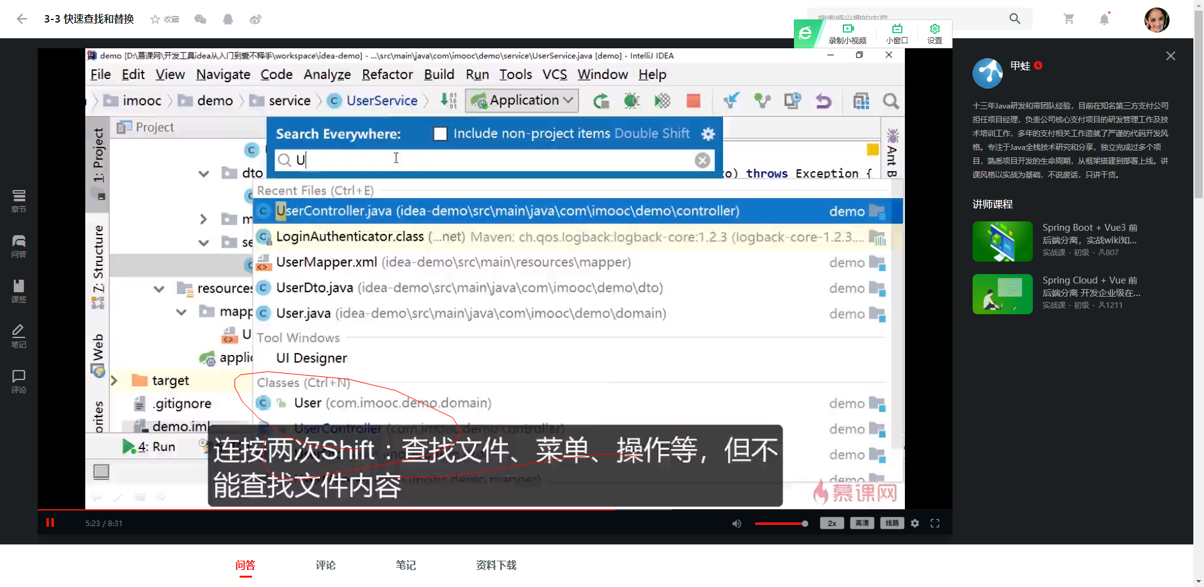1204x587 pixels.
Task: Collapse the resources folder
Action: pyautogui.click(x=159, y=288)
